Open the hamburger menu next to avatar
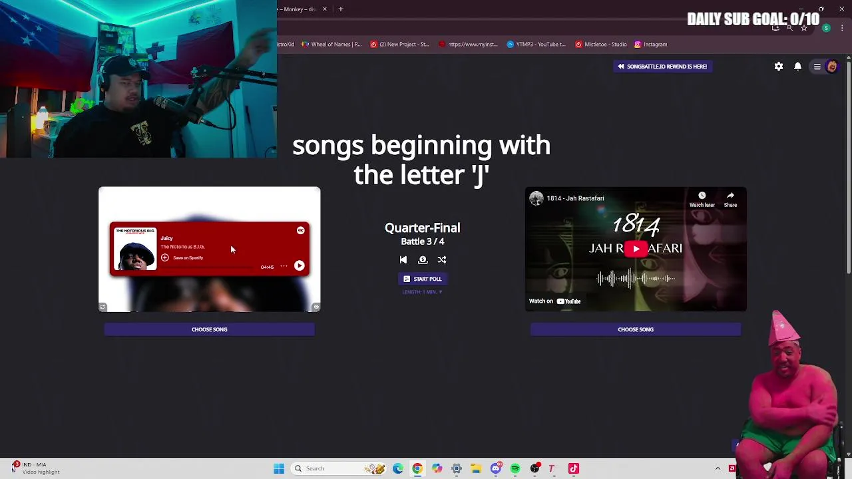852x479 pixels. click(817, 67)
